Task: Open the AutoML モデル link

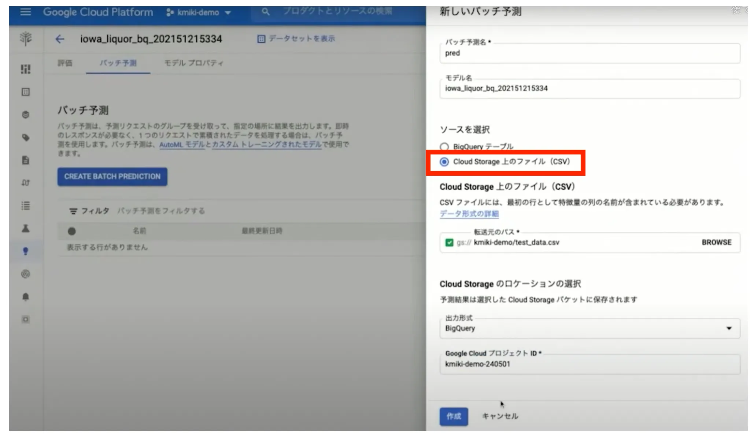Action: pyautogui.click(x=182, y=145)
